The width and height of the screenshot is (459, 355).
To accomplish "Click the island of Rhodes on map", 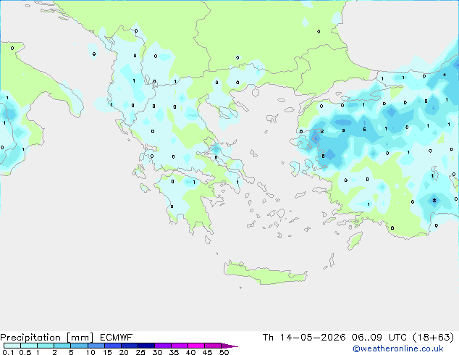I will (x=355, y=241).
